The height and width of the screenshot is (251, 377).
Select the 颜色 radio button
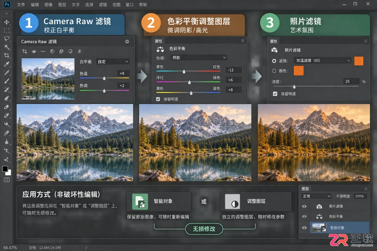274,71
